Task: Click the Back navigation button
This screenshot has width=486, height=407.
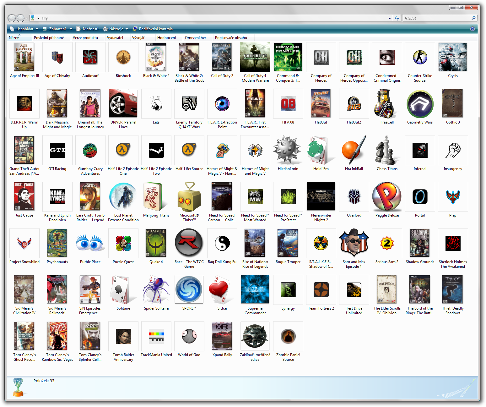Action: coord(12,18)
